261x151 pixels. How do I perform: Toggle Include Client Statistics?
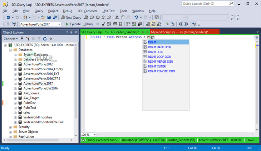click(140, 24)
